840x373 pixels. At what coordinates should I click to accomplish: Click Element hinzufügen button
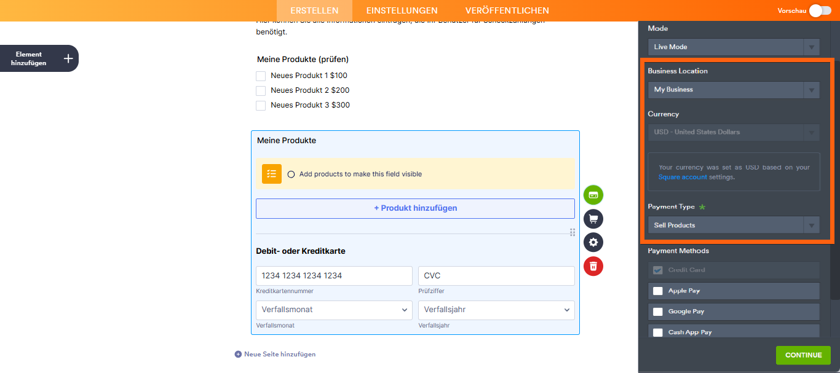(39, 58)
